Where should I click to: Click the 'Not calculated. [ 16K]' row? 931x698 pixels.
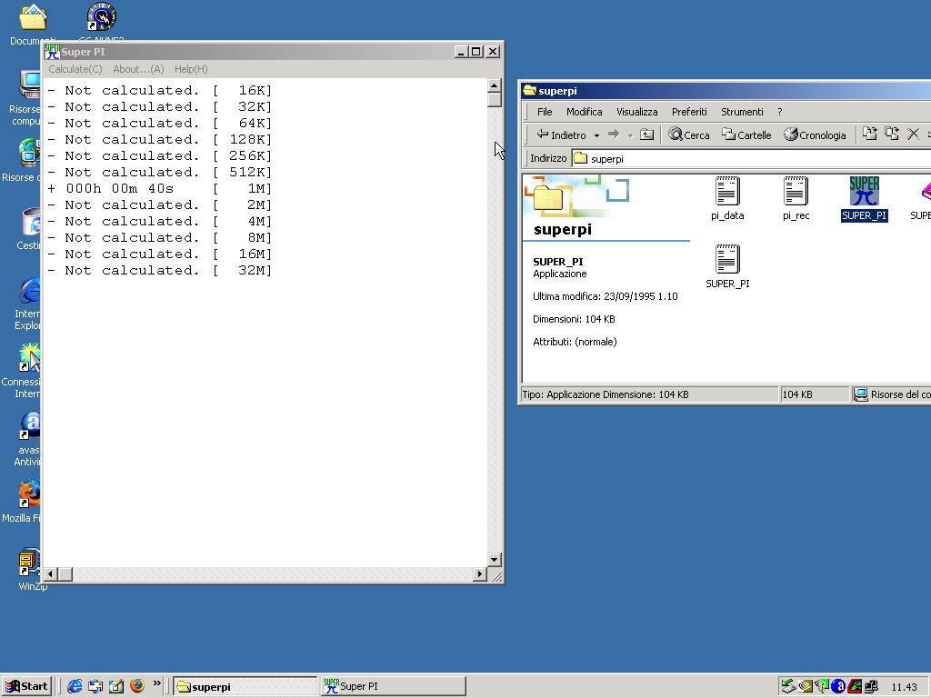pyautogui.click(x=159, y=90)
